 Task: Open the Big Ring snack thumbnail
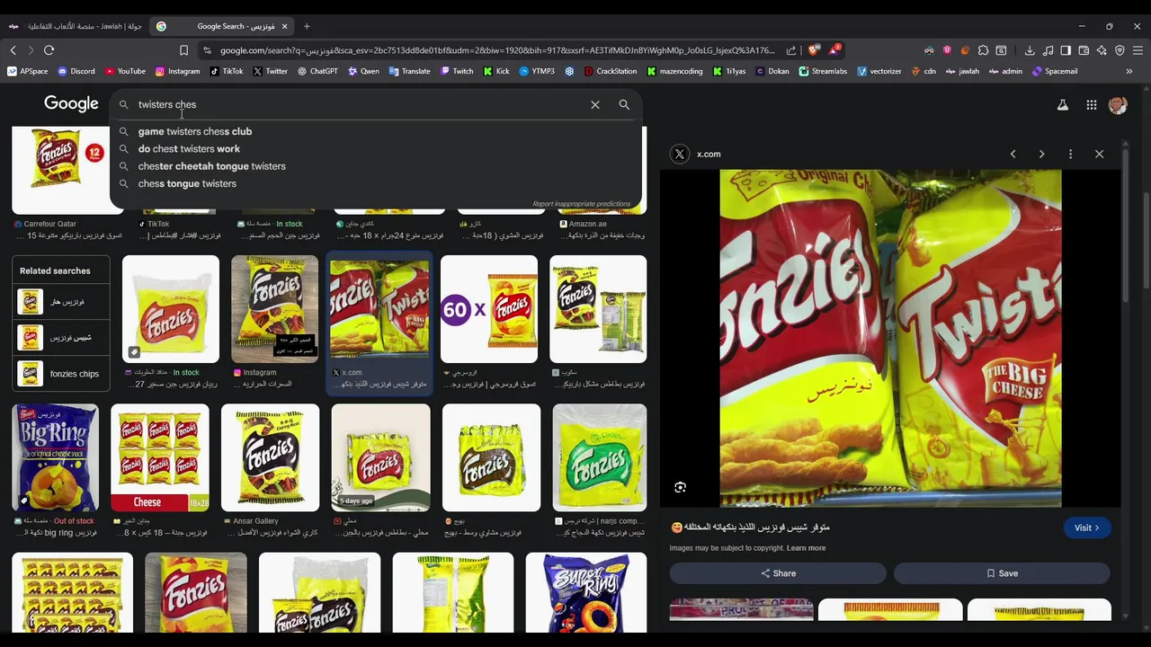(x=56, y=457)
